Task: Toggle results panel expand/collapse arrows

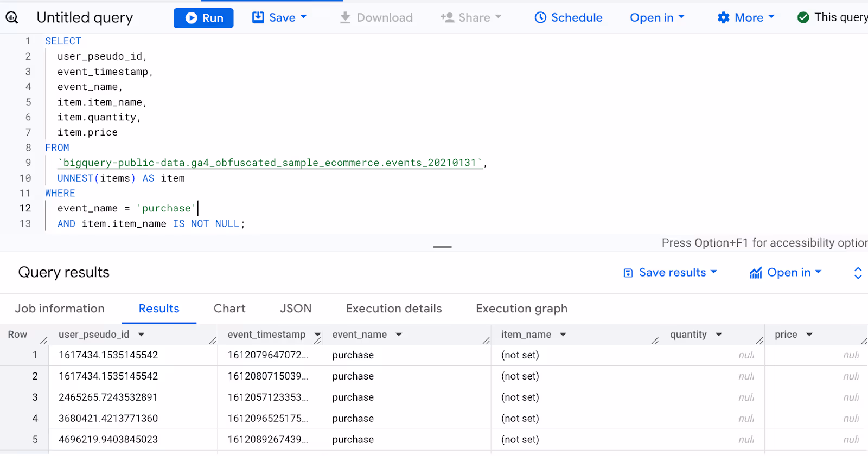Action: (858, 273)
